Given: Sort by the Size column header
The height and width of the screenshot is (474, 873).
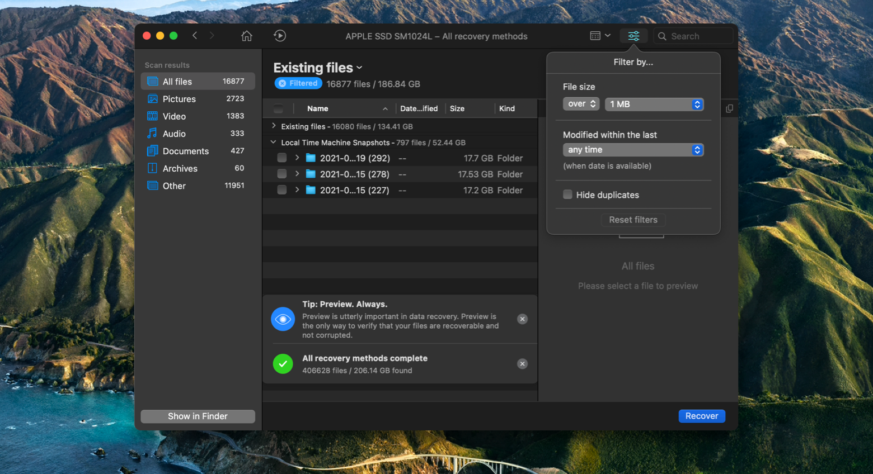Looking at the screenshot, I should click(x=457, y=108).
